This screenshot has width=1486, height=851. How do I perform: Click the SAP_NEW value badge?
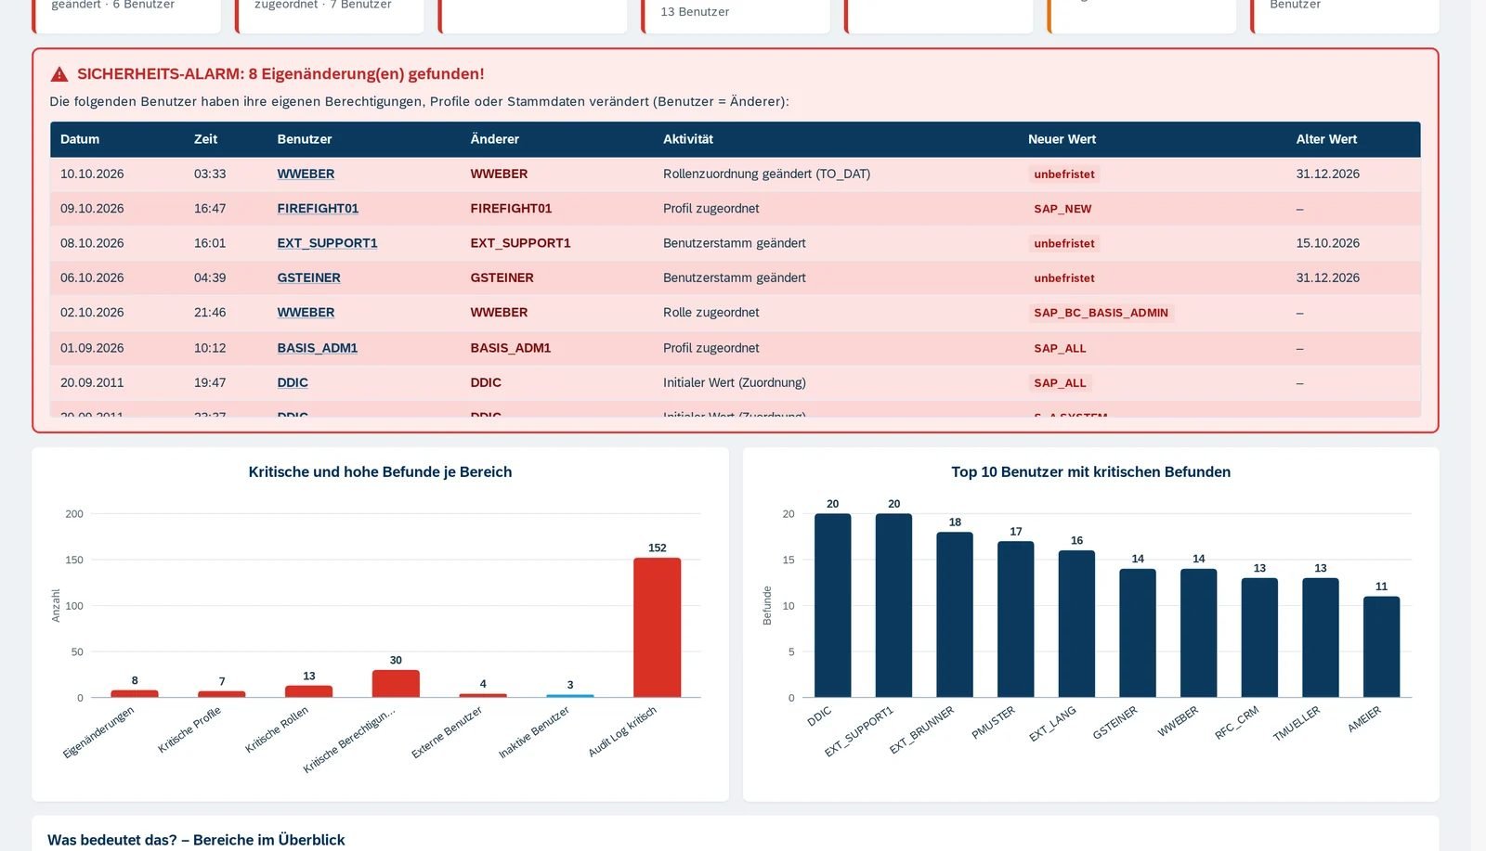(1062, 209)
